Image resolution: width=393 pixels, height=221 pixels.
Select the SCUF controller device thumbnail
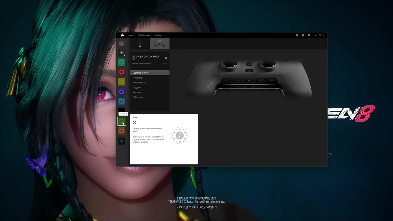point(160,44)
